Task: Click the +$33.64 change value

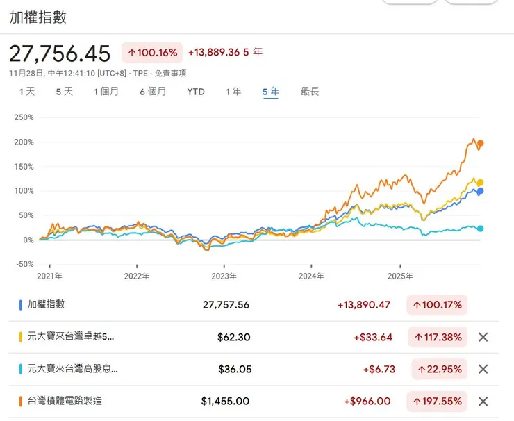Action: point(373,337)
